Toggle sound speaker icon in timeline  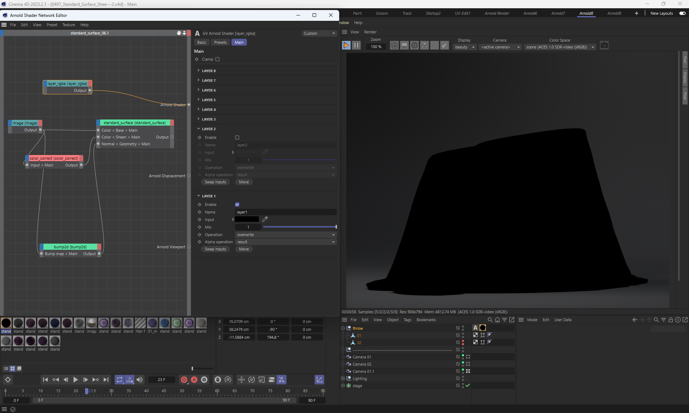[x=140, y=380]
